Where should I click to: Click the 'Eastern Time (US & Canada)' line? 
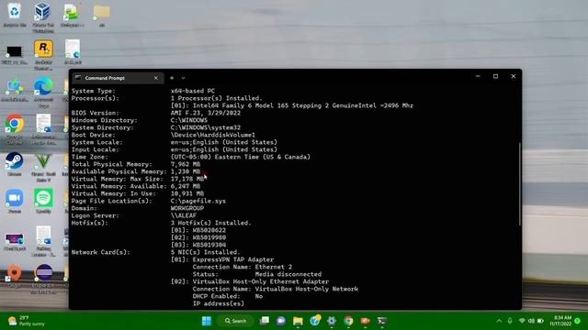click(x=241, y=157)
